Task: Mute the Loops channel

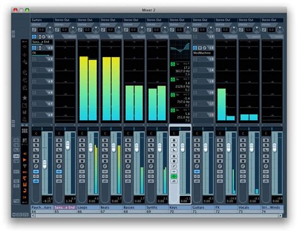Action: (82, 140)
